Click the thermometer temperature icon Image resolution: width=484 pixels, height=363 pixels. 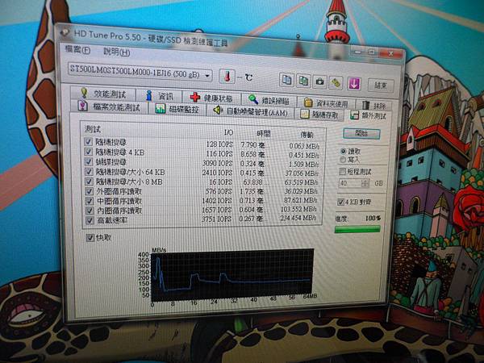(x=227, y=76)
